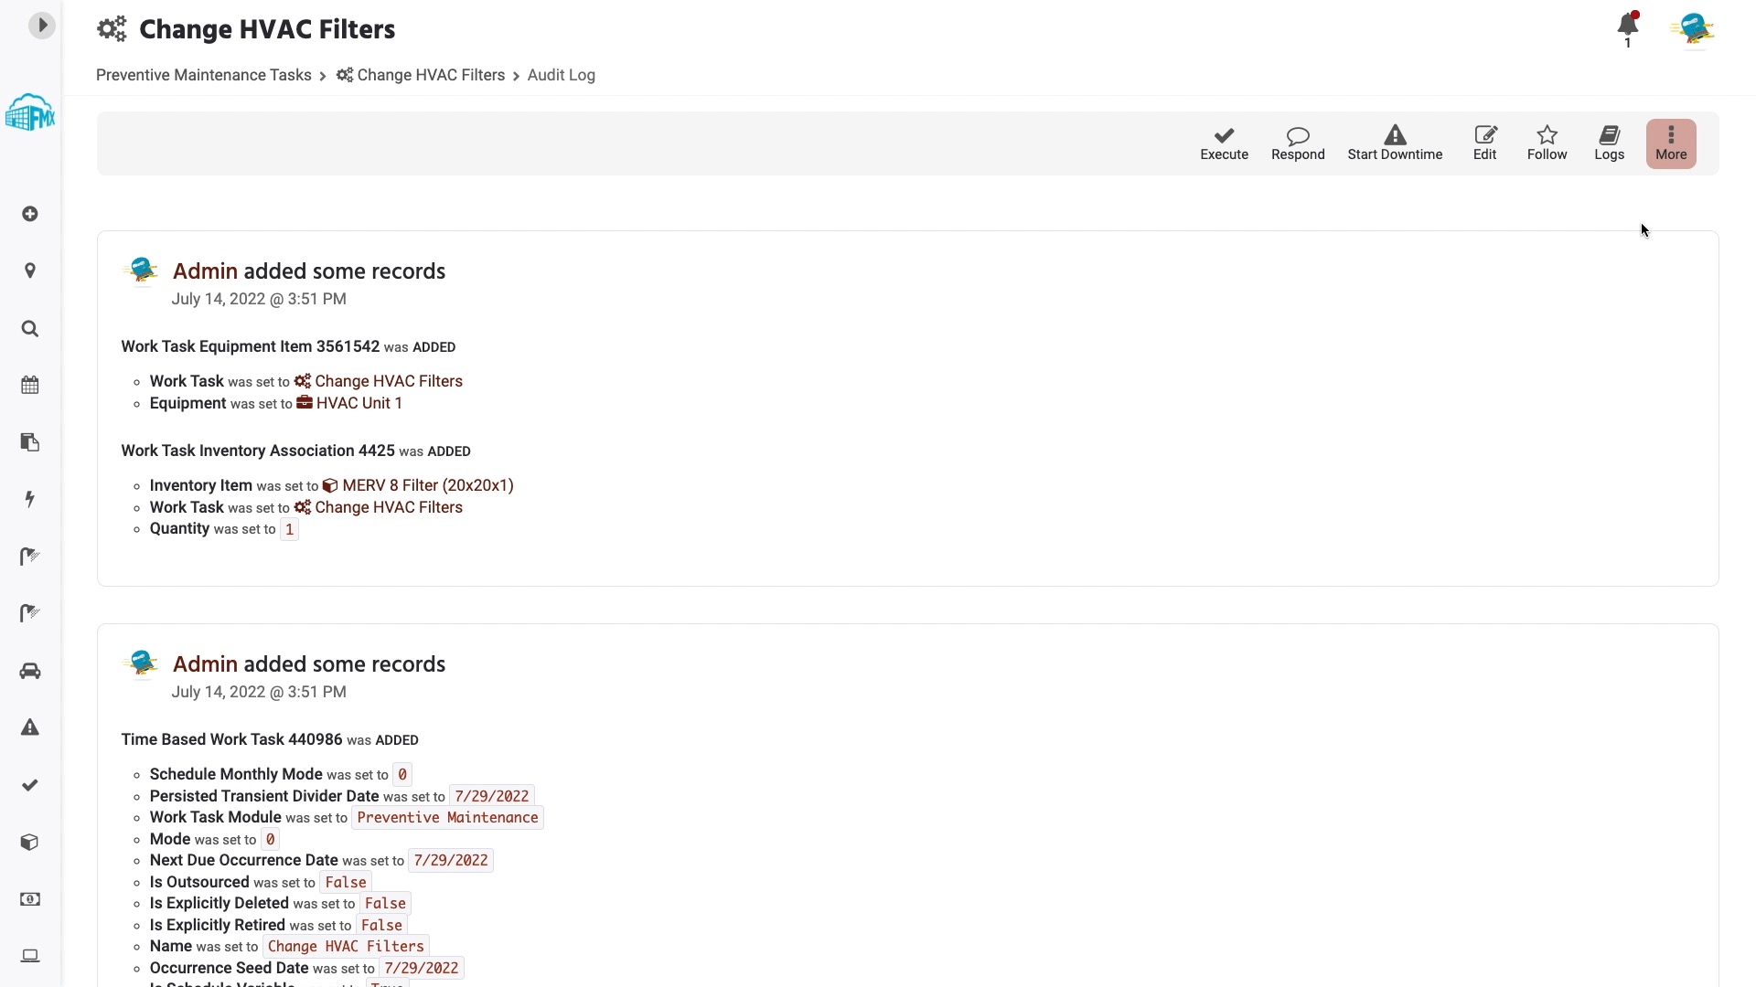Open the map pin locations icon
Image resolution: width=1756 pixels, height=987 pixels.
(x=30, y=271)
